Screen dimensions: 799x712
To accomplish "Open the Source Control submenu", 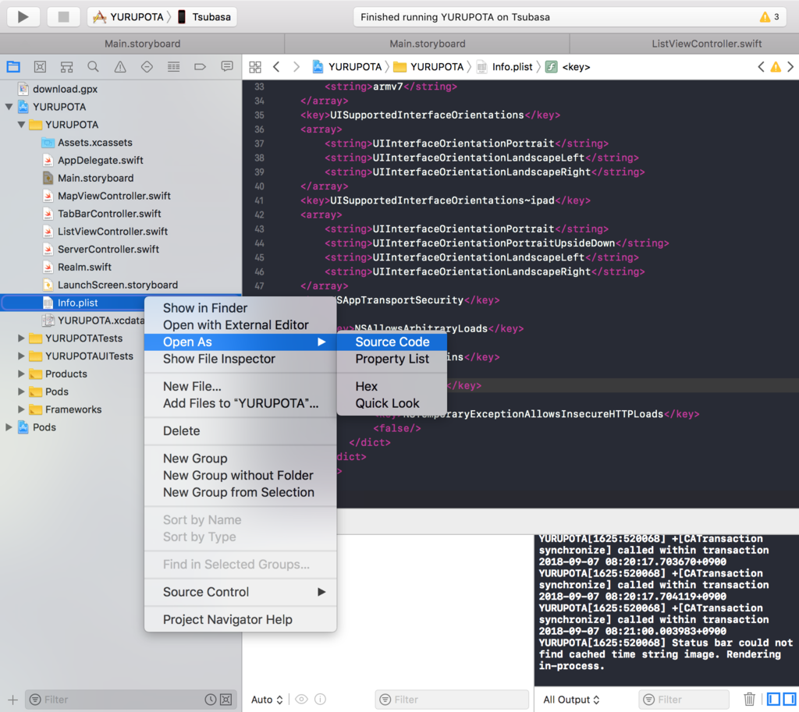I will pyautogui.click(x=240, y=592).
